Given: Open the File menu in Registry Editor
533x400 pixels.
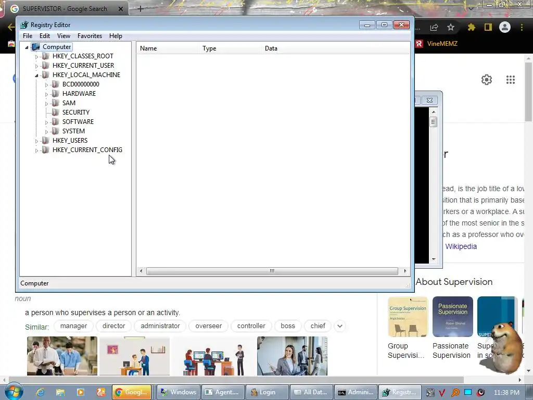Looking at the screenshot, I should click(x=28, y=36).
